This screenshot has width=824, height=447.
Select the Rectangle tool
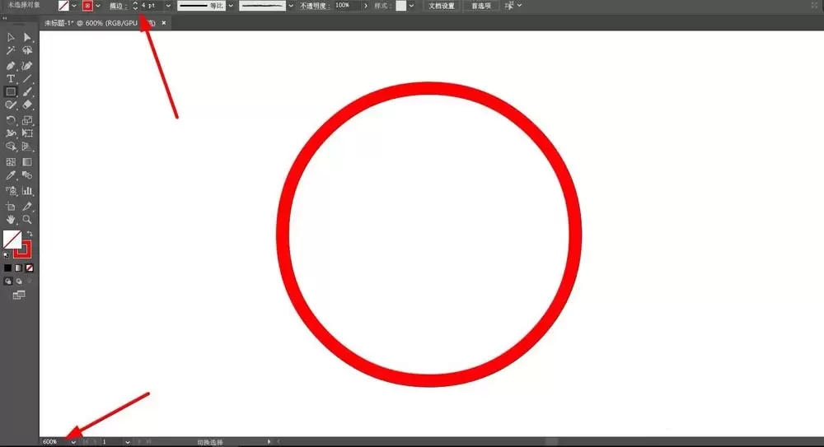(x=11, y=92)
